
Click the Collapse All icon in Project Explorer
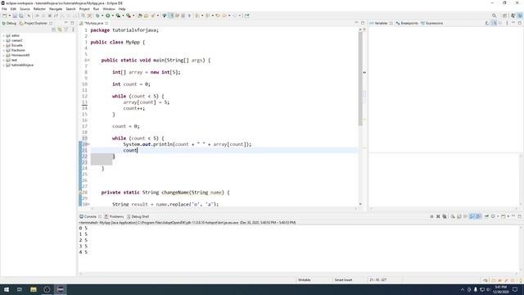(x=53, y=29)
